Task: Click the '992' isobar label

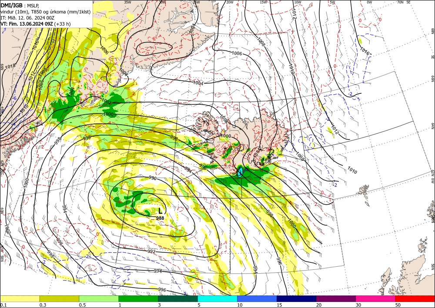Action: (151, 252)
